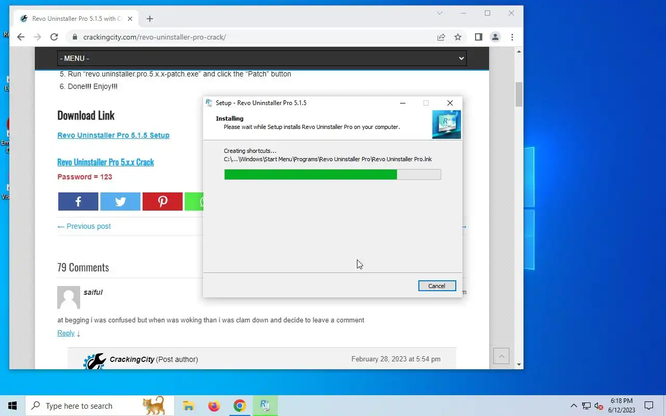666x416 pixels.
Task: Share on Pinterest button
Action: [162, 202]
